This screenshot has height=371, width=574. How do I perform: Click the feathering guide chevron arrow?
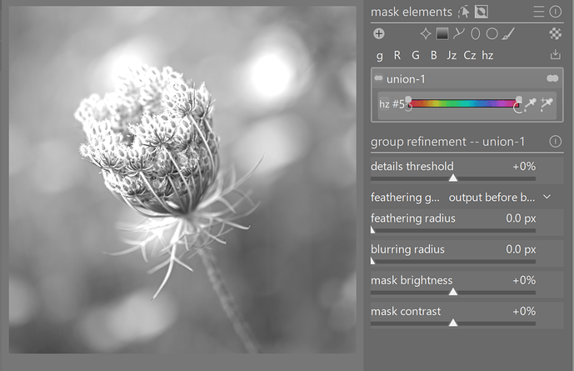547,197
